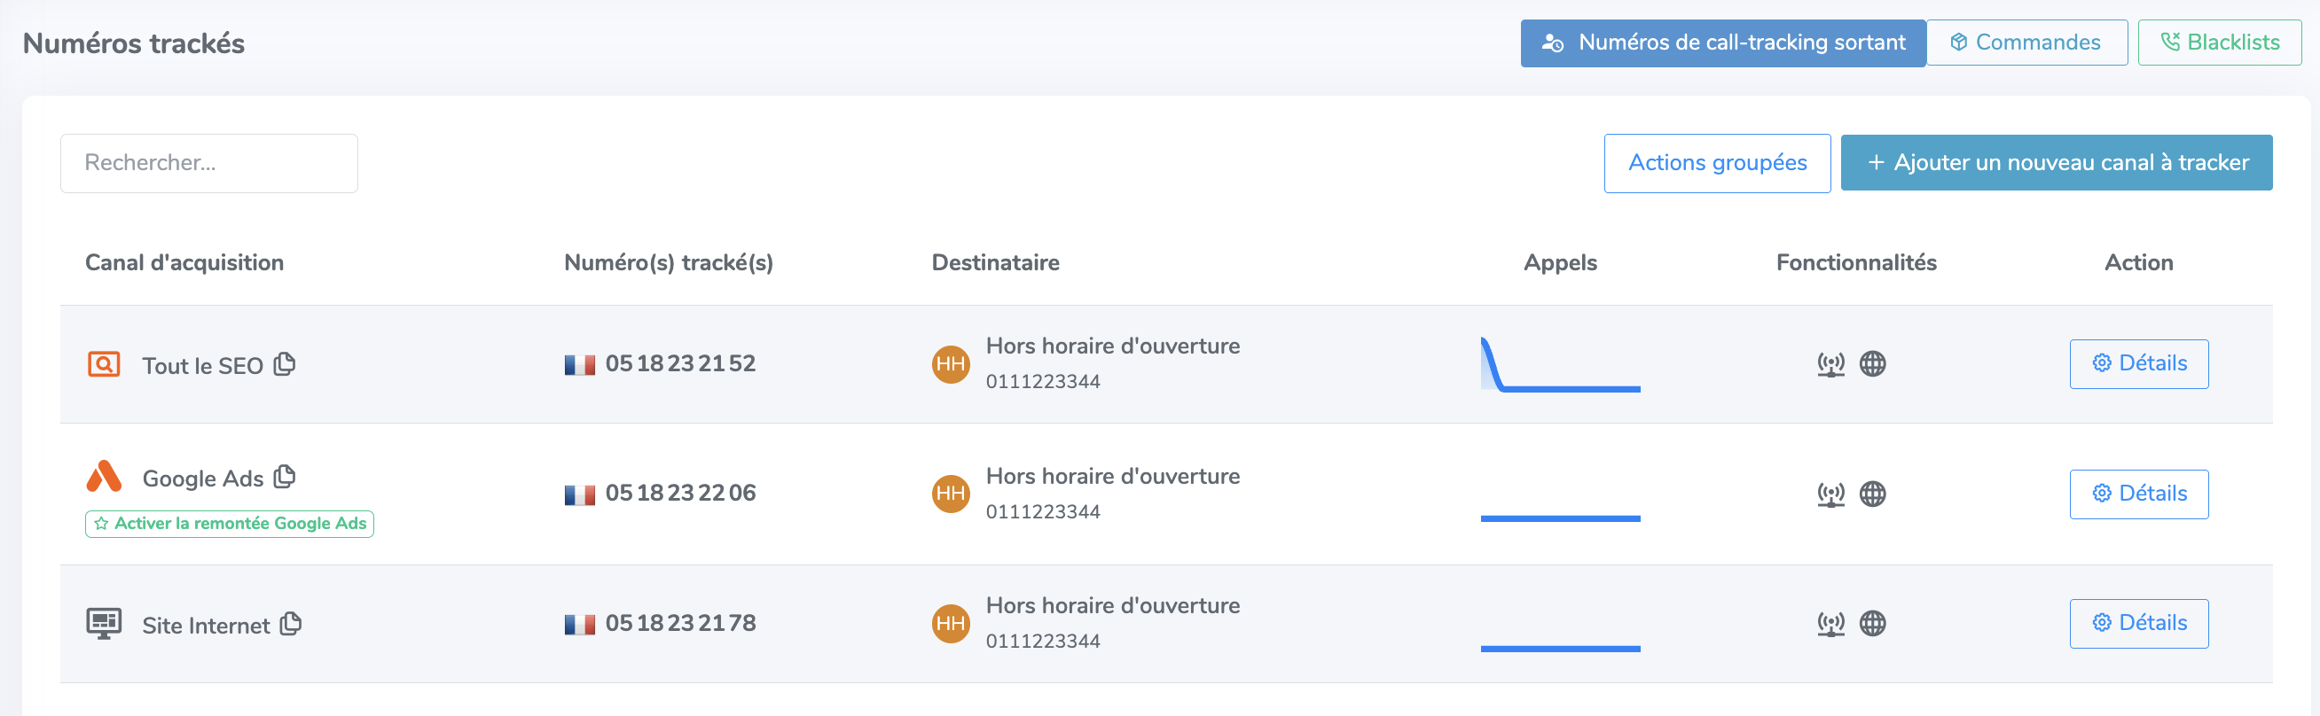Click the antenna icon in Google Ads row
The height and width of the screenshot is (716, 2320).
1830,494
